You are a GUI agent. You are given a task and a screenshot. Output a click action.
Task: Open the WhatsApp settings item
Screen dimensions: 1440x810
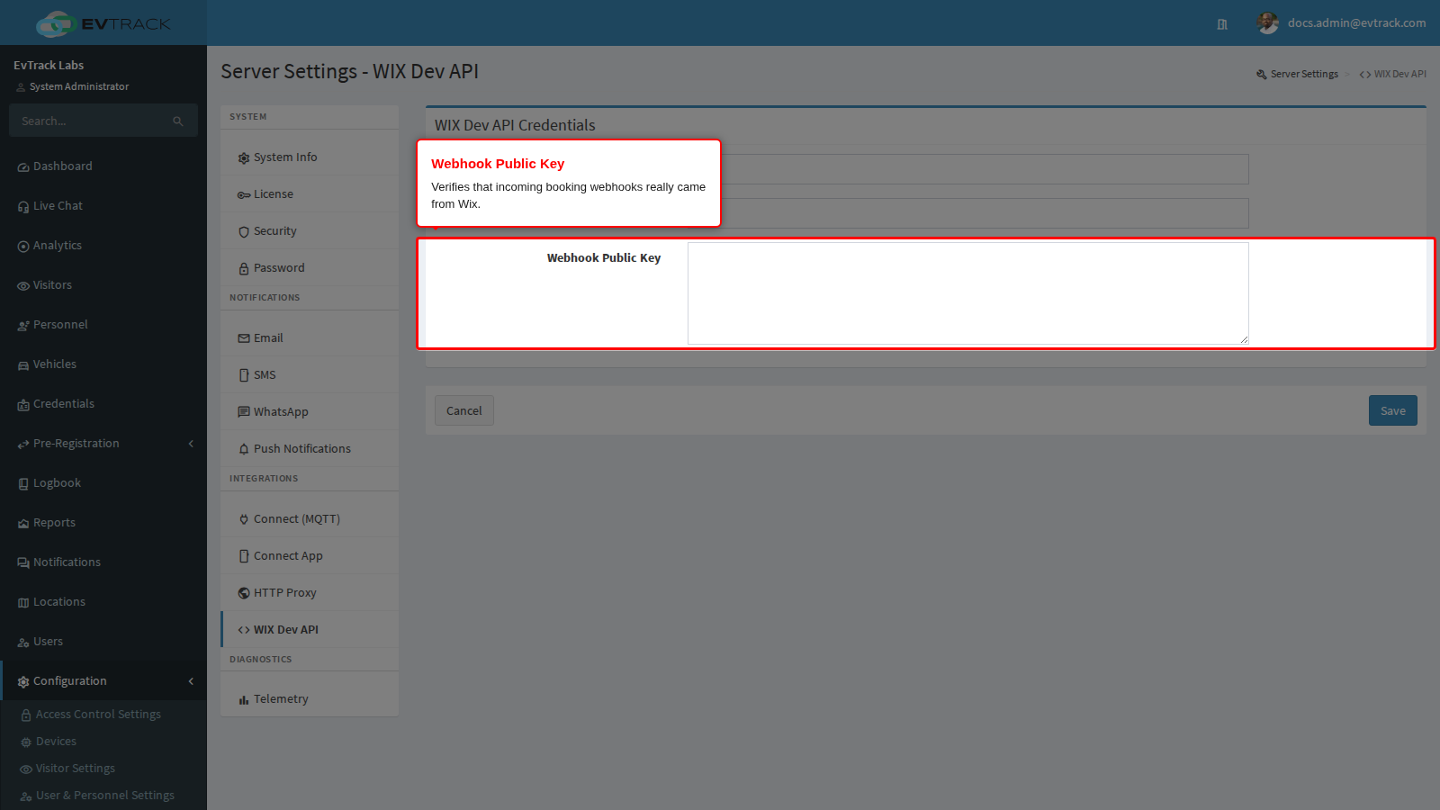(310, 412)
